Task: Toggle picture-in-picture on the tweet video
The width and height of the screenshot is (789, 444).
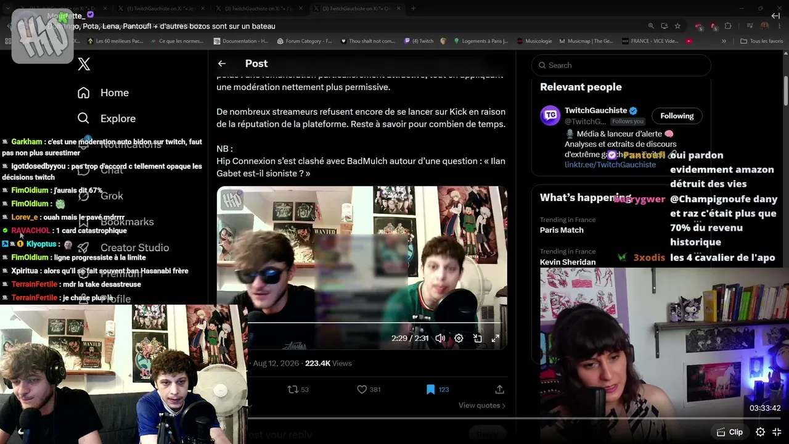Action: [477, 339]
